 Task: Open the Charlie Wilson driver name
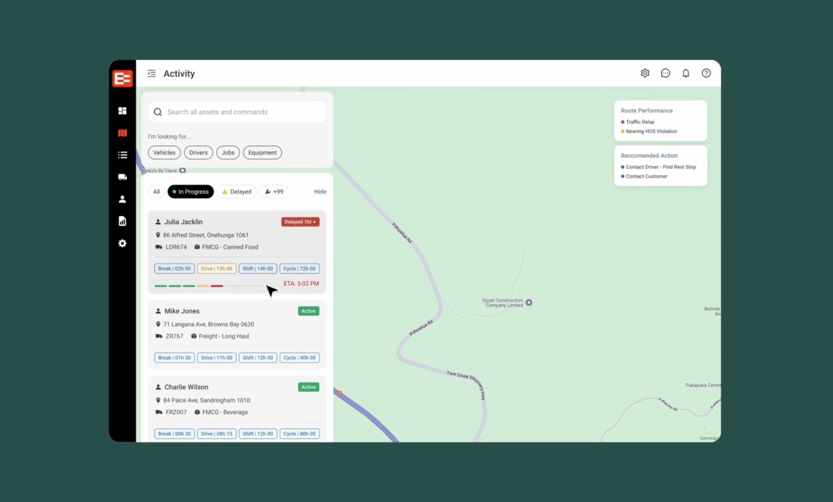click(x=186, y=387)
